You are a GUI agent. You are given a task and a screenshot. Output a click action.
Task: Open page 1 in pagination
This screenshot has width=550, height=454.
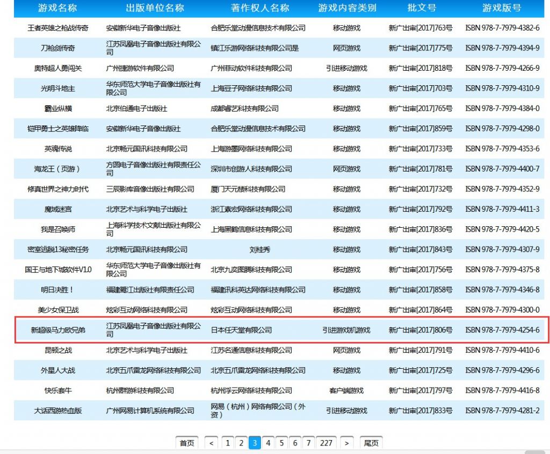point(228,443)
